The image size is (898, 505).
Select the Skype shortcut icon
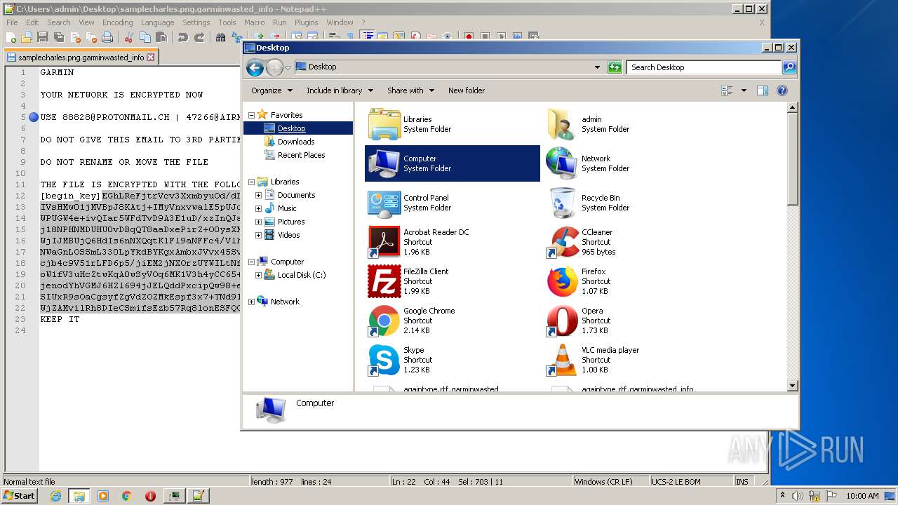tap(384, 360)
